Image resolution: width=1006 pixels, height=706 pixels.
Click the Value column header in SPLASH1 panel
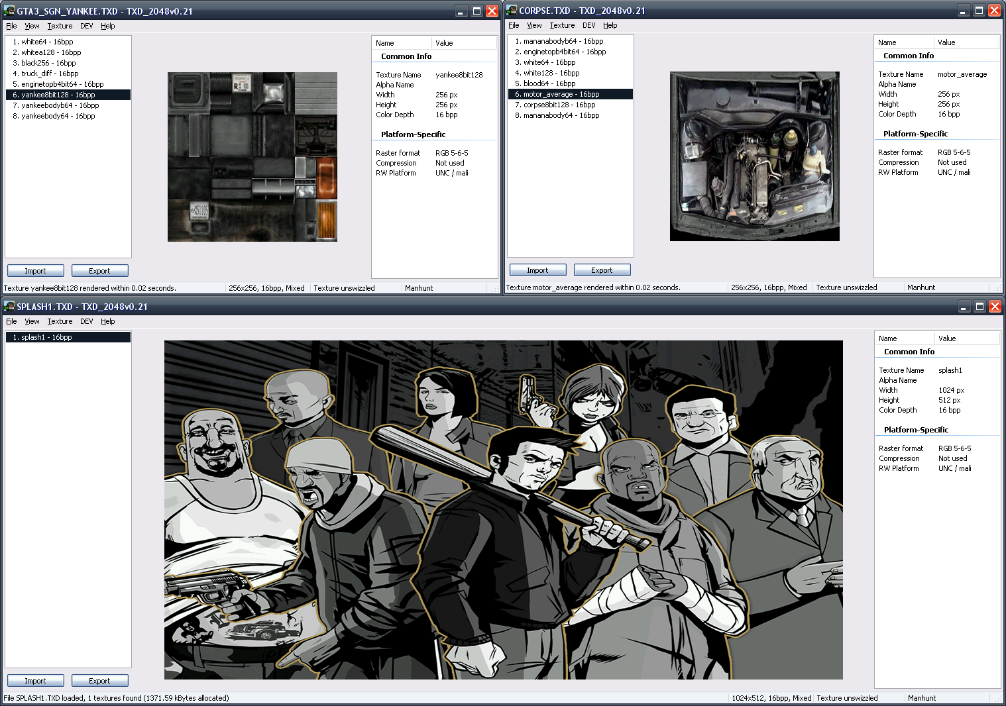tap(947, 338)
